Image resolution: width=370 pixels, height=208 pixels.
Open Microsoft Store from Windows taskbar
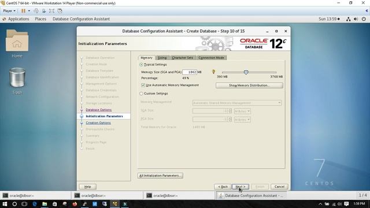[x=54, y=204]
